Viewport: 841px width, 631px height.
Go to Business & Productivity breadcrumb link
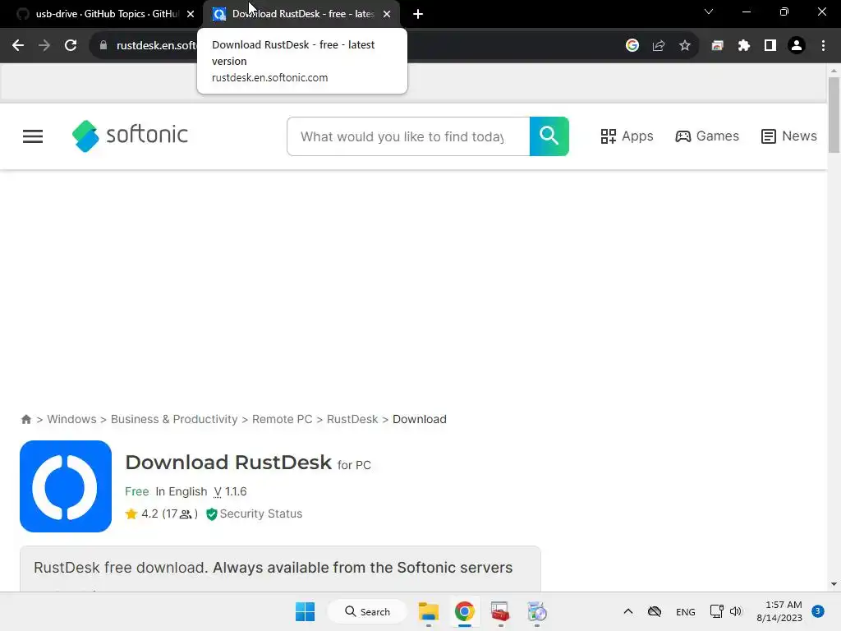point(174,419)
